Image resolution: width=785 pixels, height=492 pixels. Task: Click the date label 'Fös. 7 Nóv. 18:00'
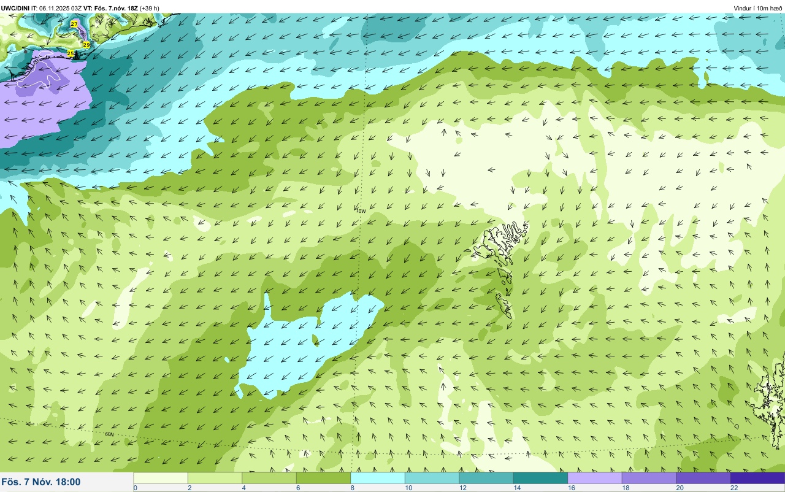[x=41, y=482]
